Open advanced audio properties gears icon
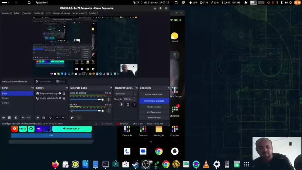Screen dimensions: 302x170 point(72,118)
